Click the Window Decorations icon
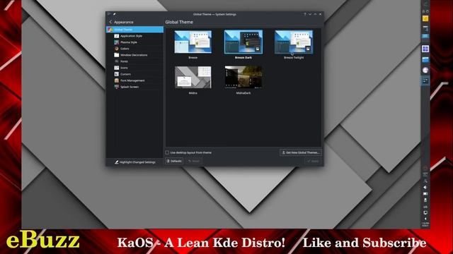The width and height of the screenshot is (453, 254). (116, 55)
